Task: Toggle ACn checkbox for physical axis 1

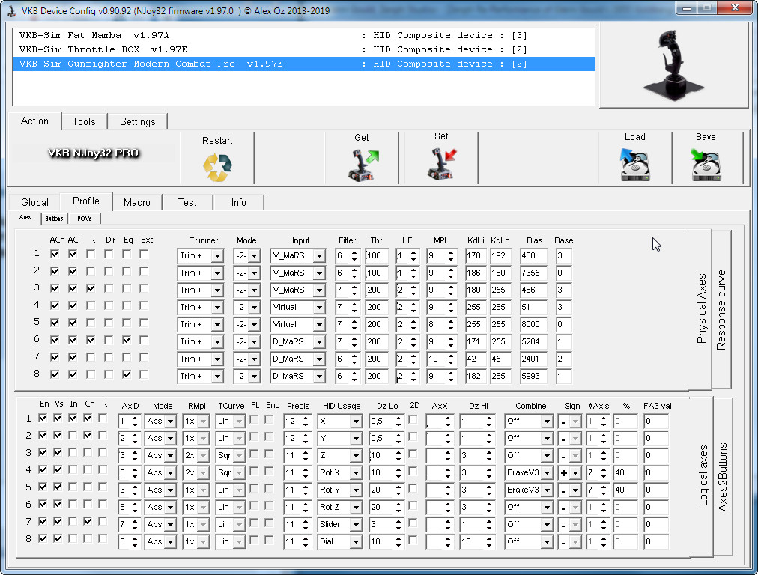Action: (x=55, y=254)
